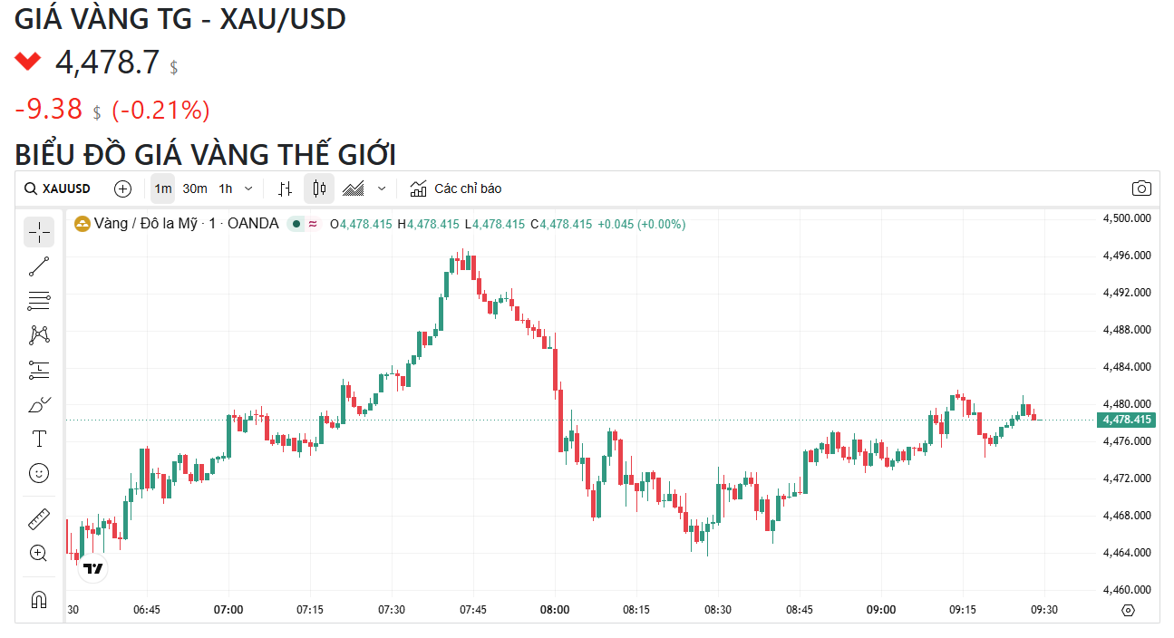Open Các chỉ báo indicators
The height and width of the screenshot is (638, 1174).
point(455,188)
